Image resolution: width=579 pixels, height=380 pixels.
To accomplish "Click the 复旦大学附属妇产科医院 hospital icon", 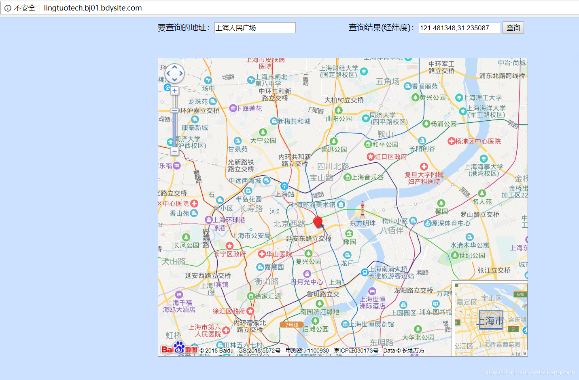I will click(x=424, y=166).
